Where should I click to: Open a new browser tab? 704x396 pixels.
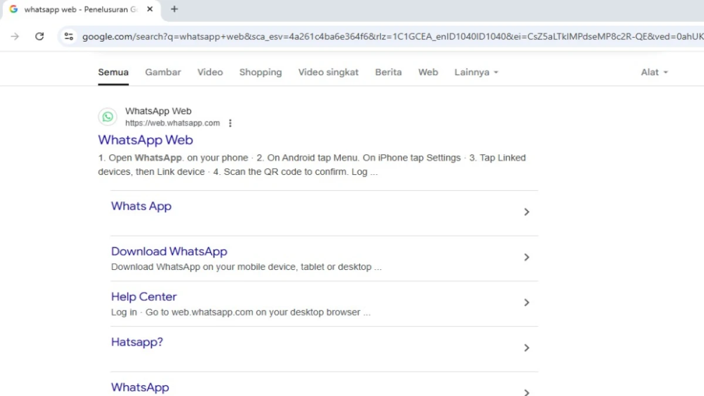[174, 9]
